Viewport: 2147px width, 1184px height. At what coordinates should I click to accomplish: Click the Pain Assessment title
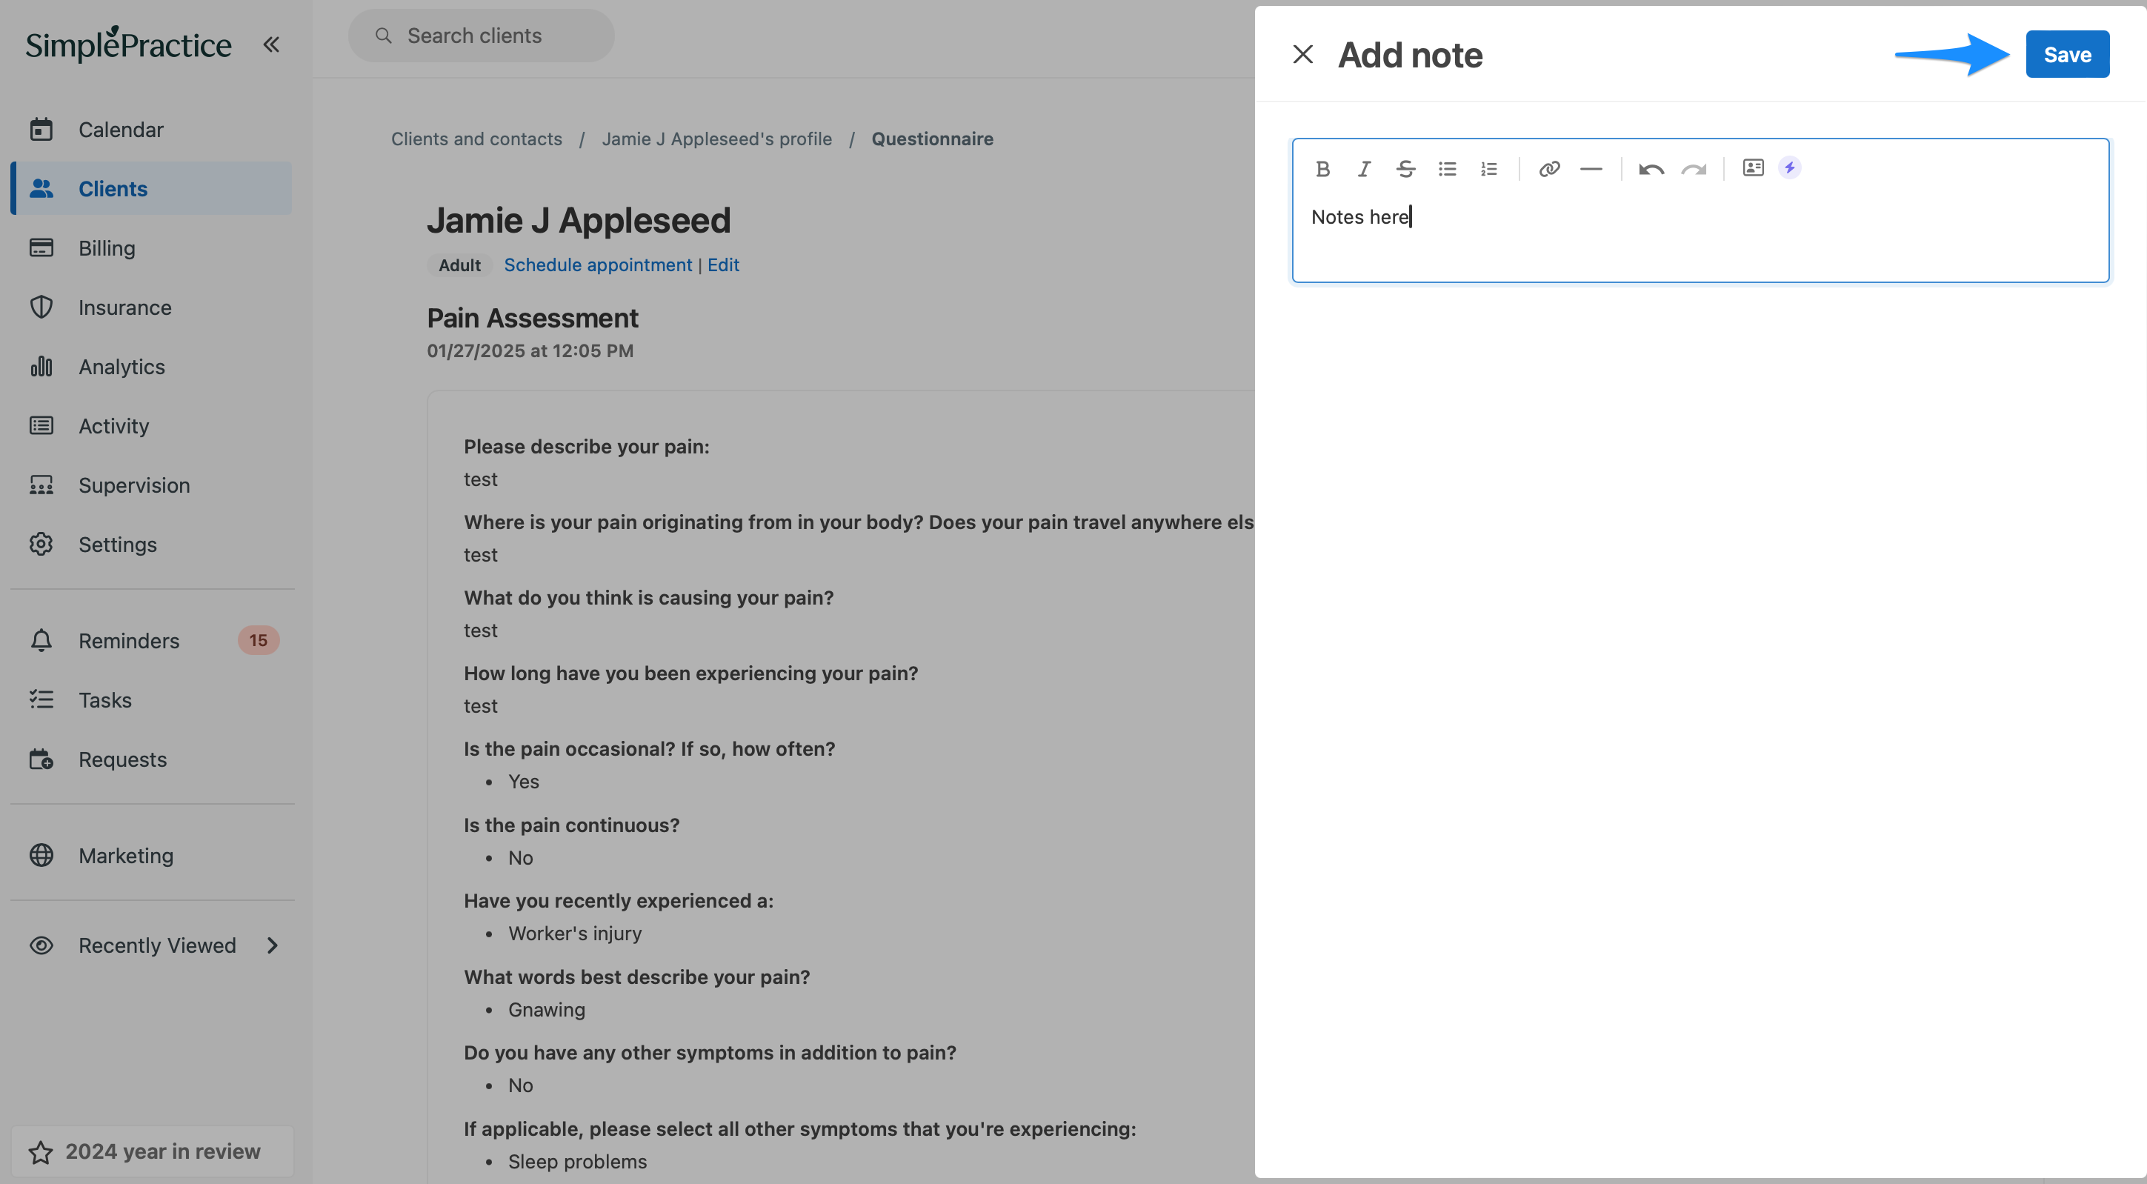point(533,318)
